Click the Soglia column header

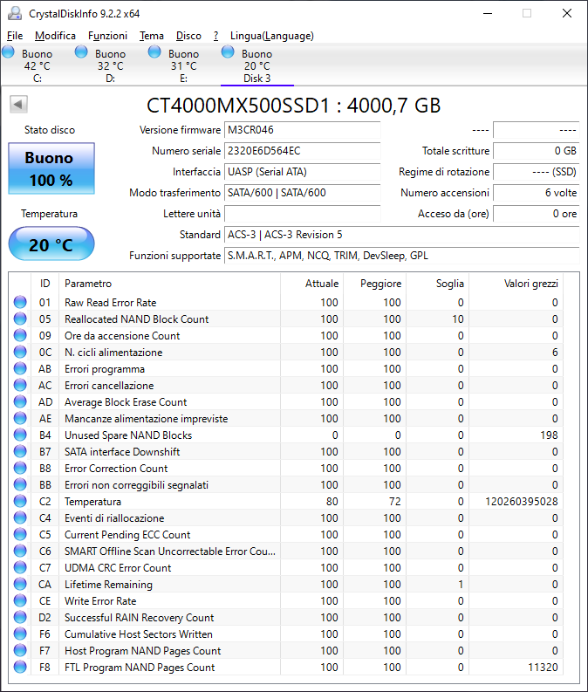[x=438, y=284]
